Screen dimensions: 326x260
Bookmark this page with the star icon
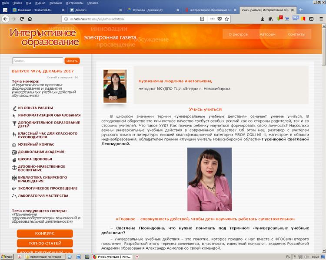226,19
